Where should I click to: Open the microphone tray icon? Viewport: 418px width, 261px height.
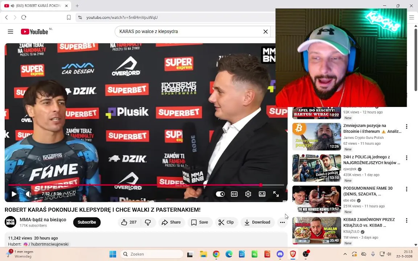click(373, 254)
